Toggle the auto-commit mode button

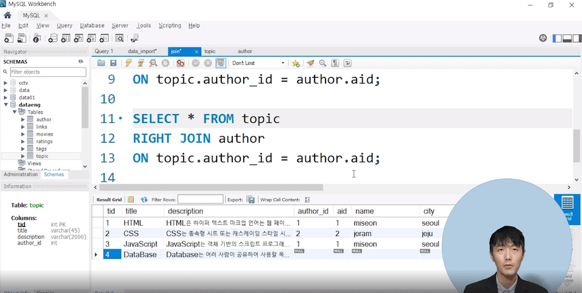(221, 63)
